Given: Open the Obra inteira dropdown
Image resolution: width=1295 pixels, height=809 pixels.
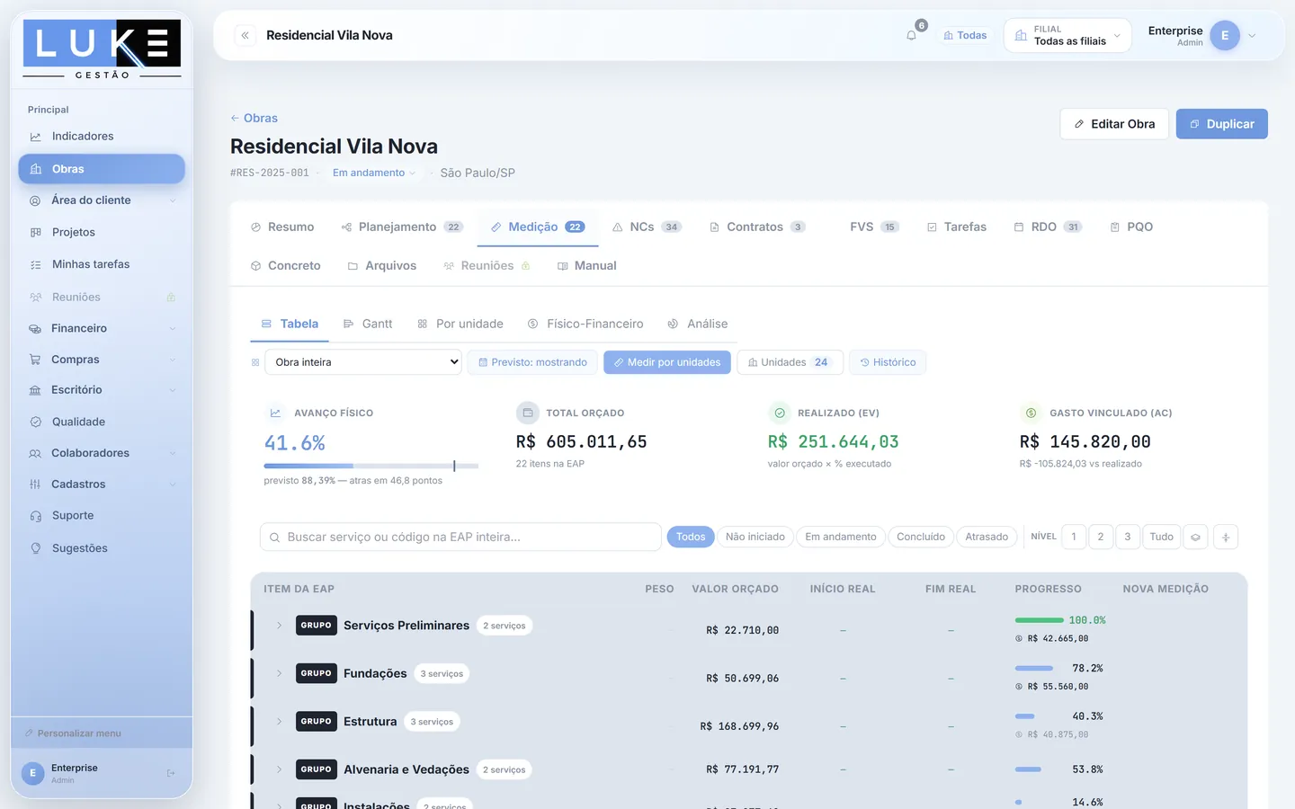Looking at the screenshot, I should (363, 362).
